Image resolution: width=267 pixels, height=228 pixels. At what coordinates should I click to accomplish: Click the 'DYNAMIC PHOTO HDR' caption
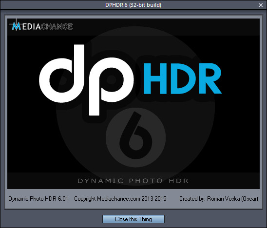(133, 181)
